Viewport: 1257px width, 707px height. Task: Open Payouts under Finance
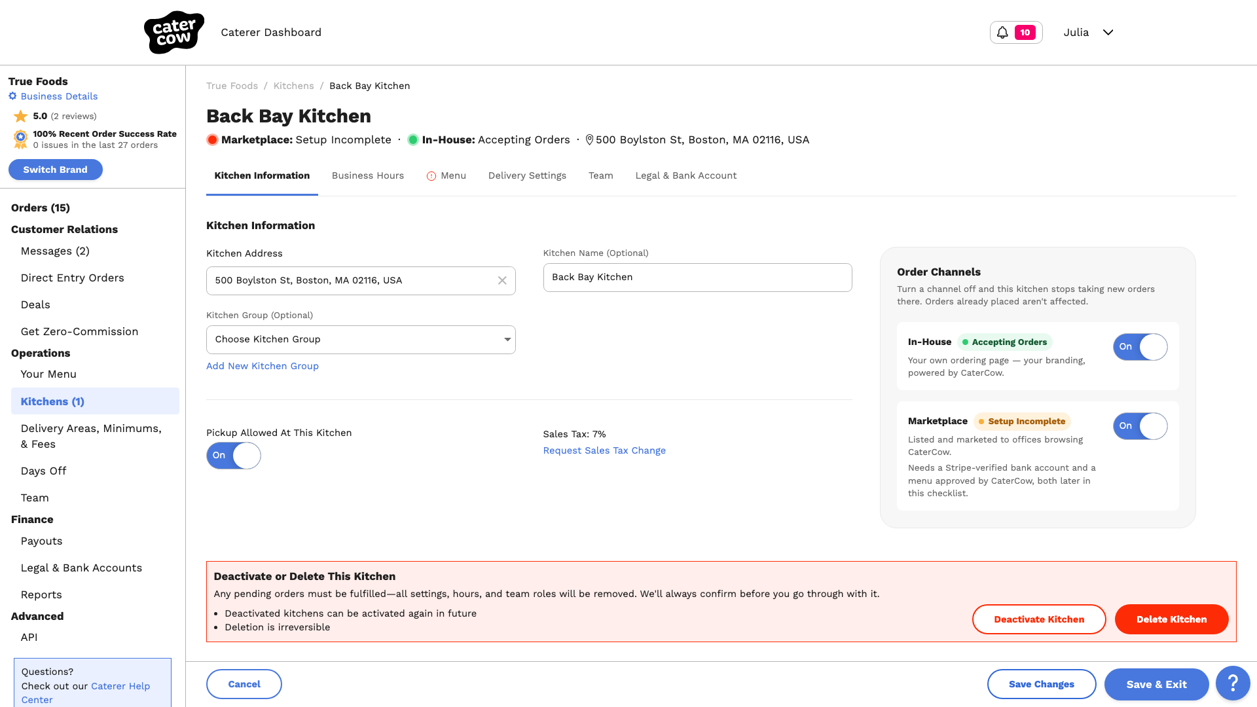click(41, 541)
